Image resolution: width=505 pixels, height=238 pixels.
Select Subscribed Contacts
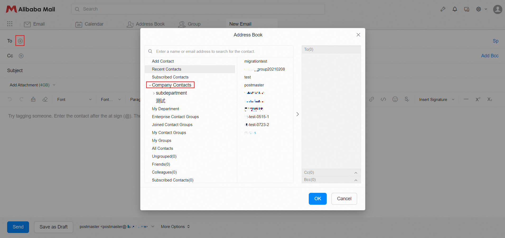click(x=170, y=77)
